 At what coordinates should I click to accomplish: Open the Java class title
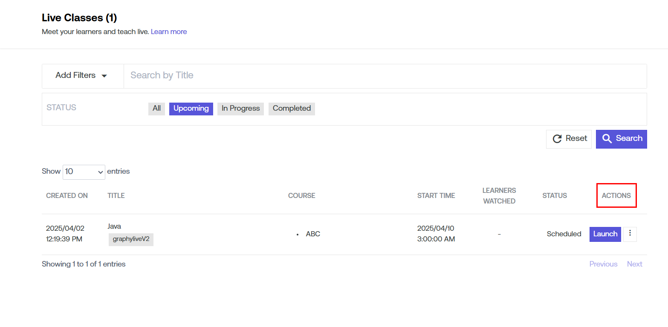click(x=114, y=227)
